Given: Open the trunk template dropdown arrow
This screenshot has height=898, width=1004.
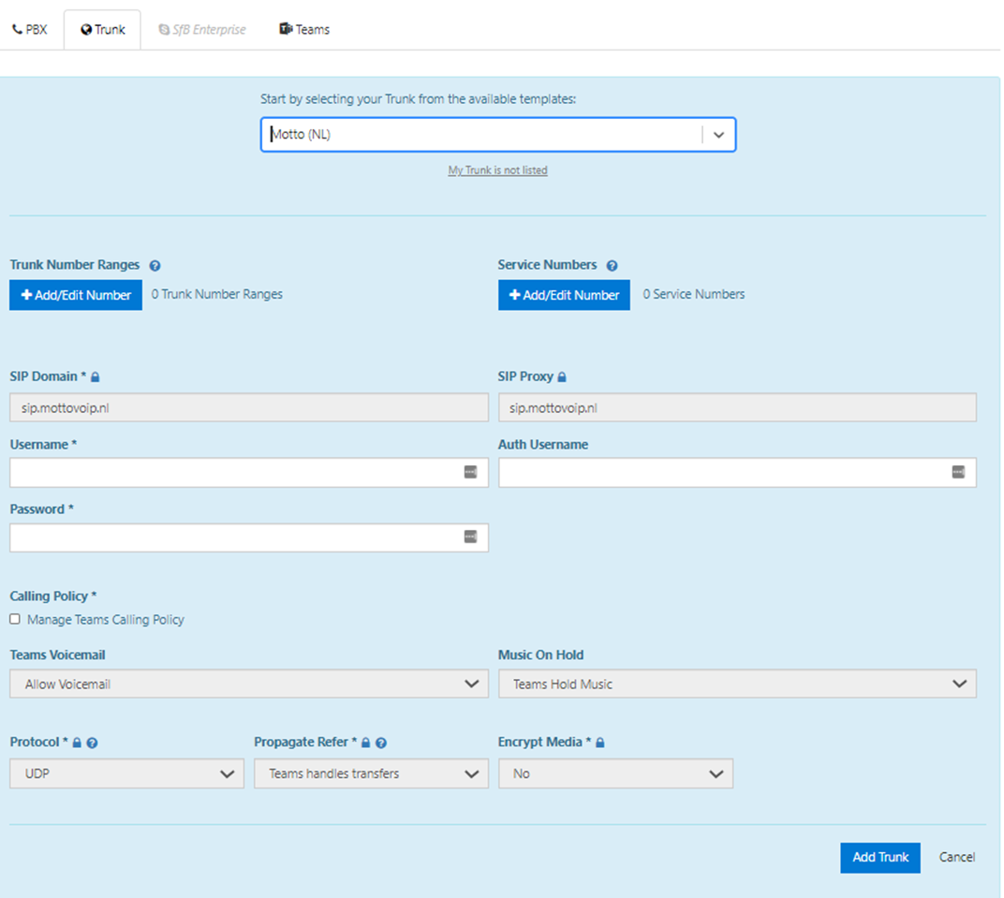Looking at the screenshot, I should 719,135.
